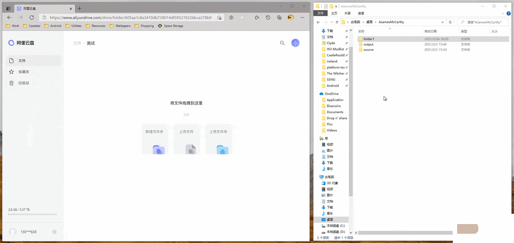The width and height of the screenshot is (514, 243).
Task: Refresh the AJamesMcCarthy folder view
Action: pos(450,22)
